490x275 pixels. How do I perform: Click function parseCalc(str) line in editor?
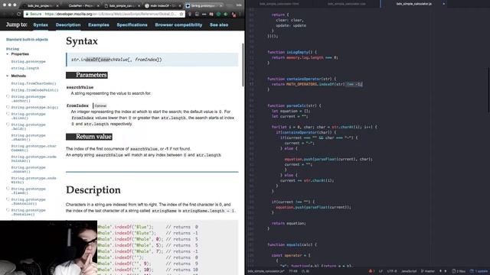[x=294, y=105]
